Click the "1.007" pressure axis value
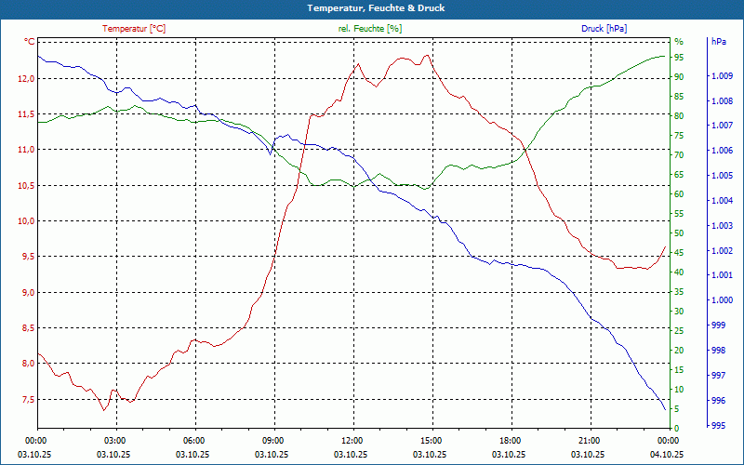Viewport: 744px width, 465px height. pos(723,126)
